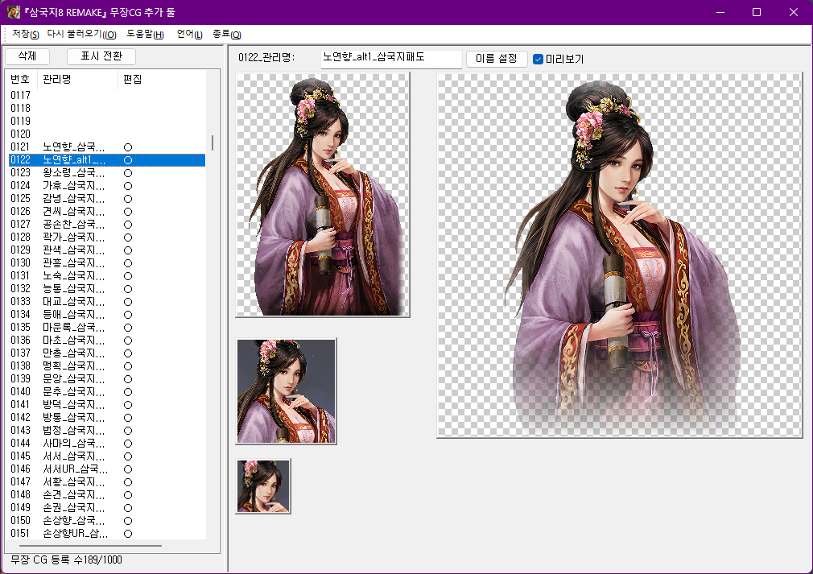
Task: Focus the 관리명 name input field
Action: pyautogui.click(x=391, y=58)
